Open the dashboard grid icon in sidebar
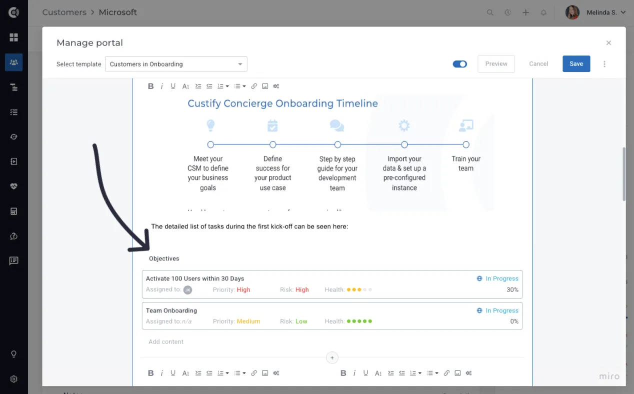This screenshot has width=634, height=394. 14,37
